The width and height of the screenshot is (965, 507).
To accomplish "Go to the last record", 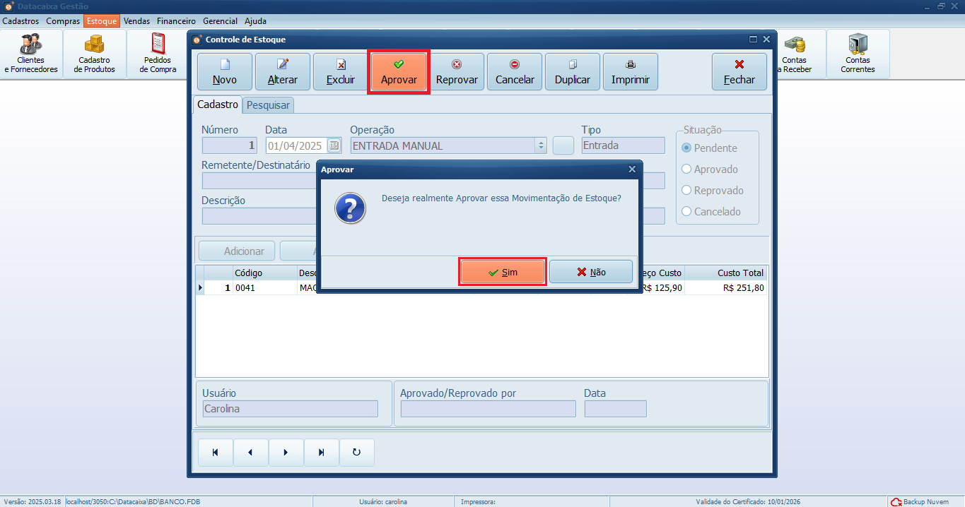I will point(322,453).
